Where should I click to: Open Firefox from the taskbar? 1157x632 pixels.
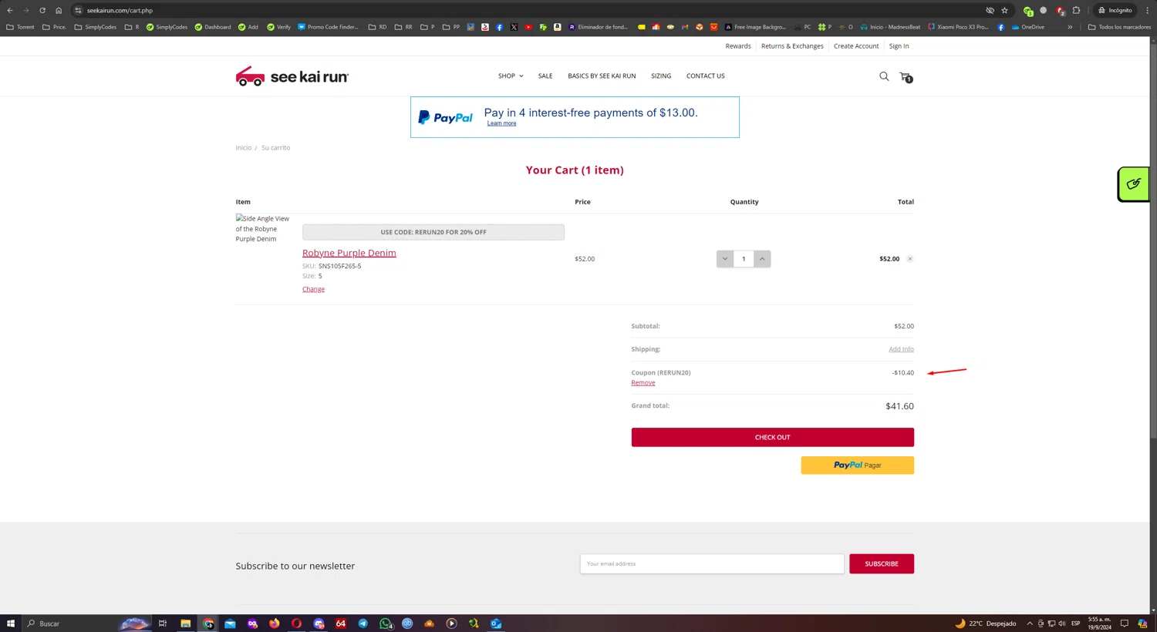tap(274, 624)
